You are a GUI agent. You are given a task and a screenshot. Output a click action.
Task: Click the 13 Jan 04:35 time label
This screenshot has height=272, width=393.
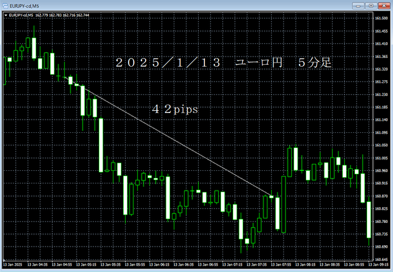point(37,265)
